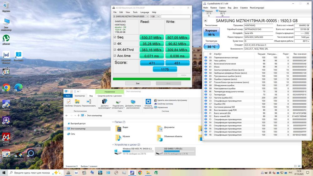Image resolution: width=313 pixels, height=176 pixels.
Task: Select Windows SSD WDC PC SN530 (C:) drive
Action: click(x=134, y=151)
